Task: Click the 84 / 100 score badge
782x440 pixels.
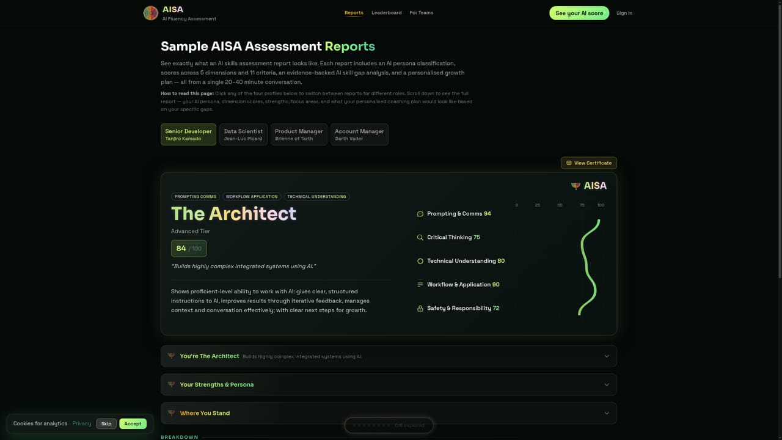Action: pyautogui.click(x=189, y=249)
